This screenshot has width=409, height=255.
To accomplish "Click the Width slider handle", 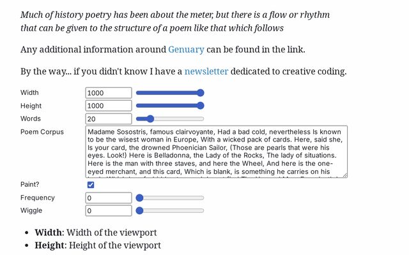I will [x=200, y=93].
